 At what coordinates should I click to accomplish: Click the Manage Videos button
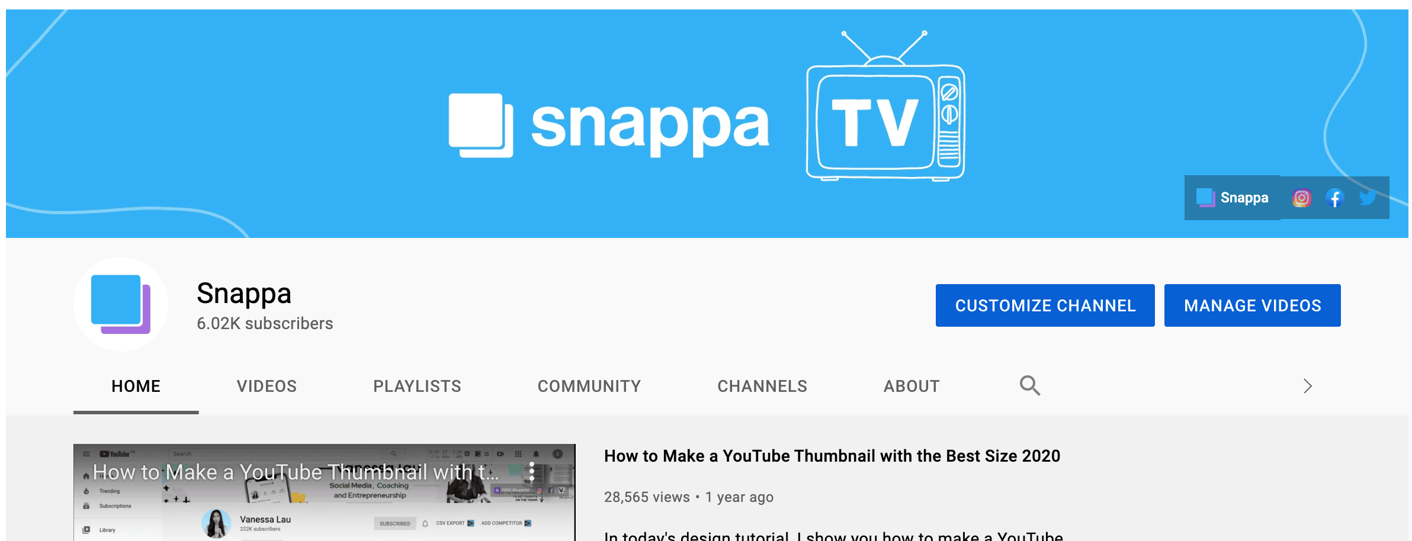pos(1253,305)
